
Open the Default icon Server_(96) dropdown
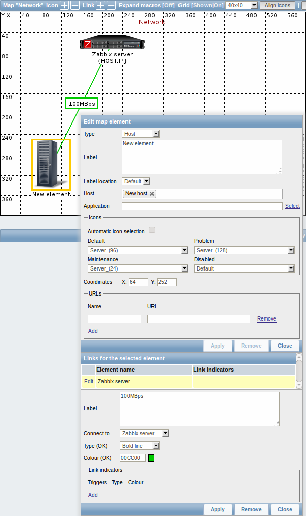pos(138,250)
